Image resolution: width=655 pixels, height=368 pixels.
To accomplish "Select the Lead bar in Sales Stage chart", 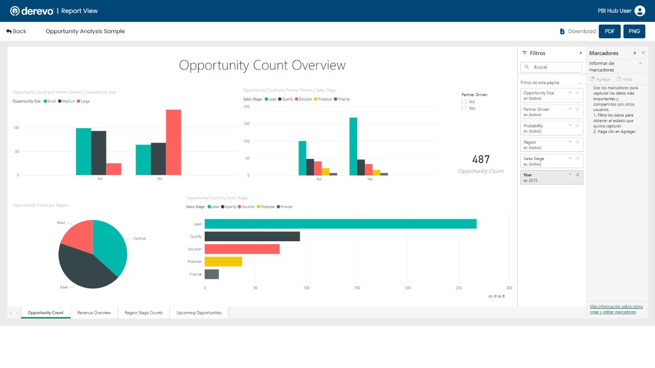I will tap(340, 224).
